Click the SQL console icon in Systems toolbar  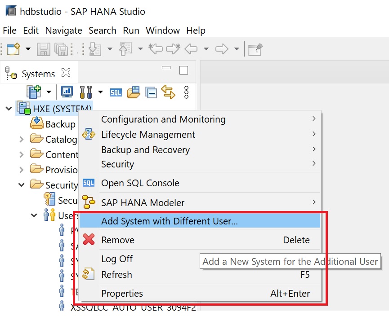(x=116, y=92)
